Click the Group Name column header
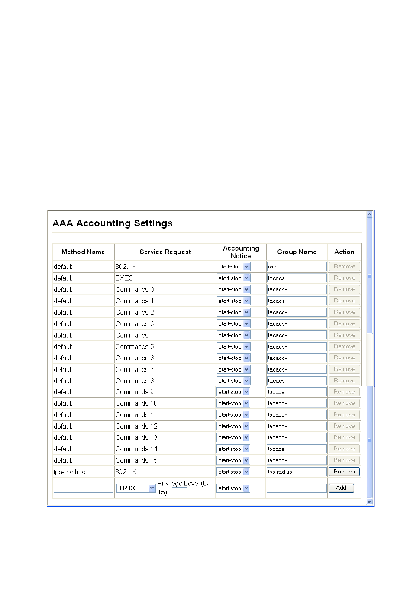This screenshot has width=413, height=601. pos(297,252)
